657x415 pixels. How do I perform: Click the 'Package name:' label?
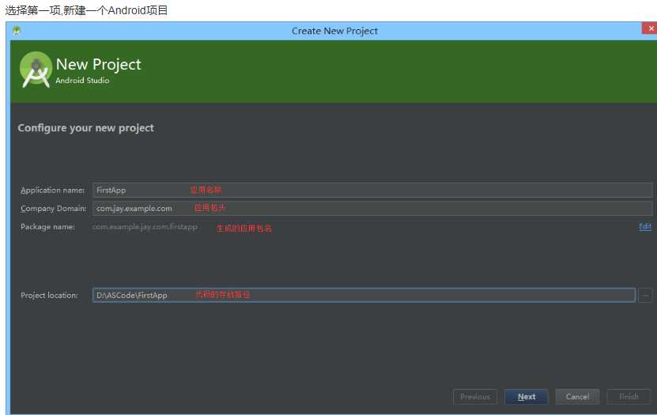pyautogui.click(x=47, y=227)
